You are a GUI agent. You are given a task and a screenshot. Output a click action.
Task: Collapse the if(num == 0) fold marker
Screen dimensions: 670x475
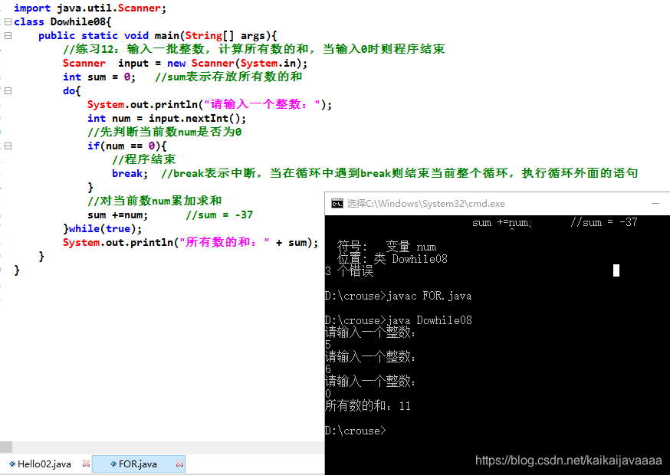(8, 146)
